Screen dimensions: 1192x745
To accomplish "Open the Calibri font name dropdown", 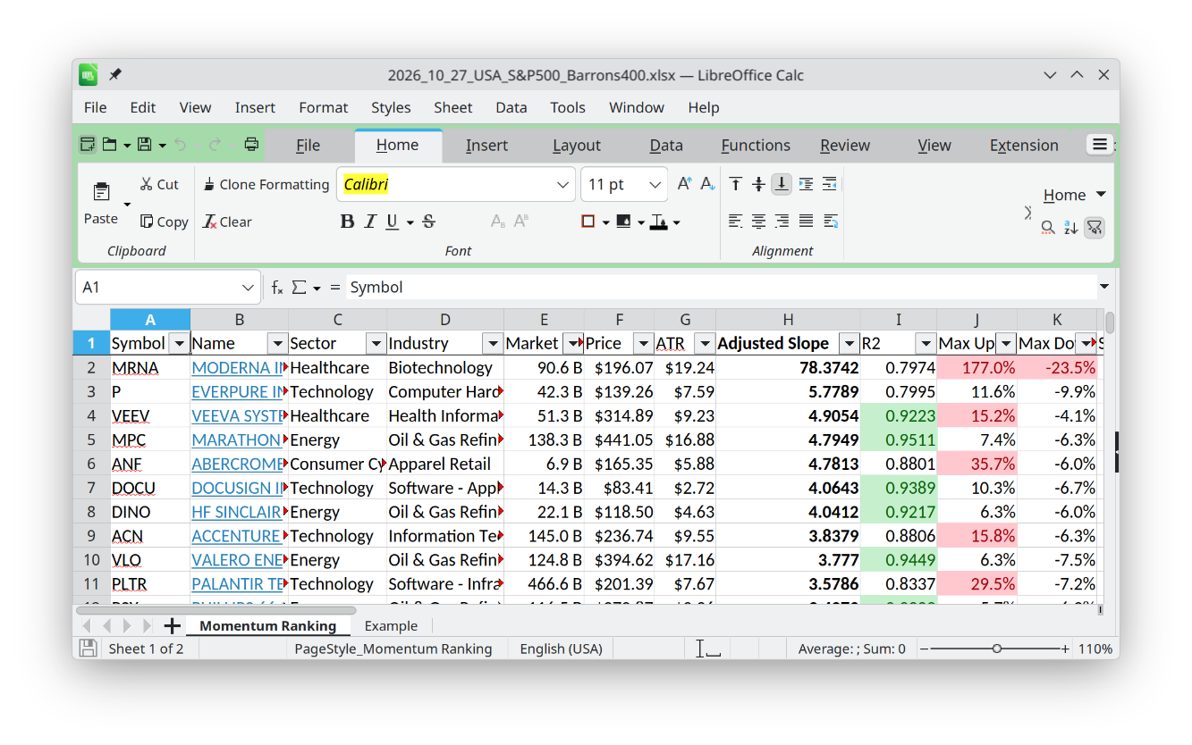I will point(562,185).
